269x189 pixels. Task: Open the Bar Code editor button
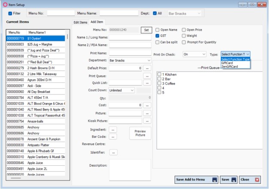113,137
